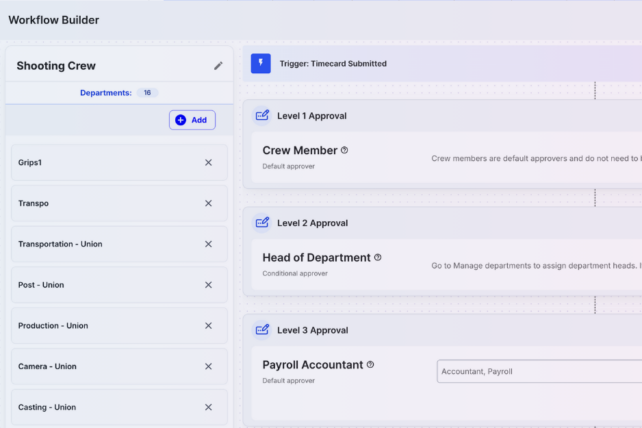Click help icon next to Head of Department

pos(378,257)
